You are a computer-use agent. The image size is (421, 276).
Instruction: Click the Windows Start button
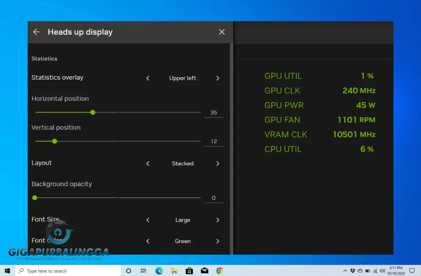click(7, 271)
